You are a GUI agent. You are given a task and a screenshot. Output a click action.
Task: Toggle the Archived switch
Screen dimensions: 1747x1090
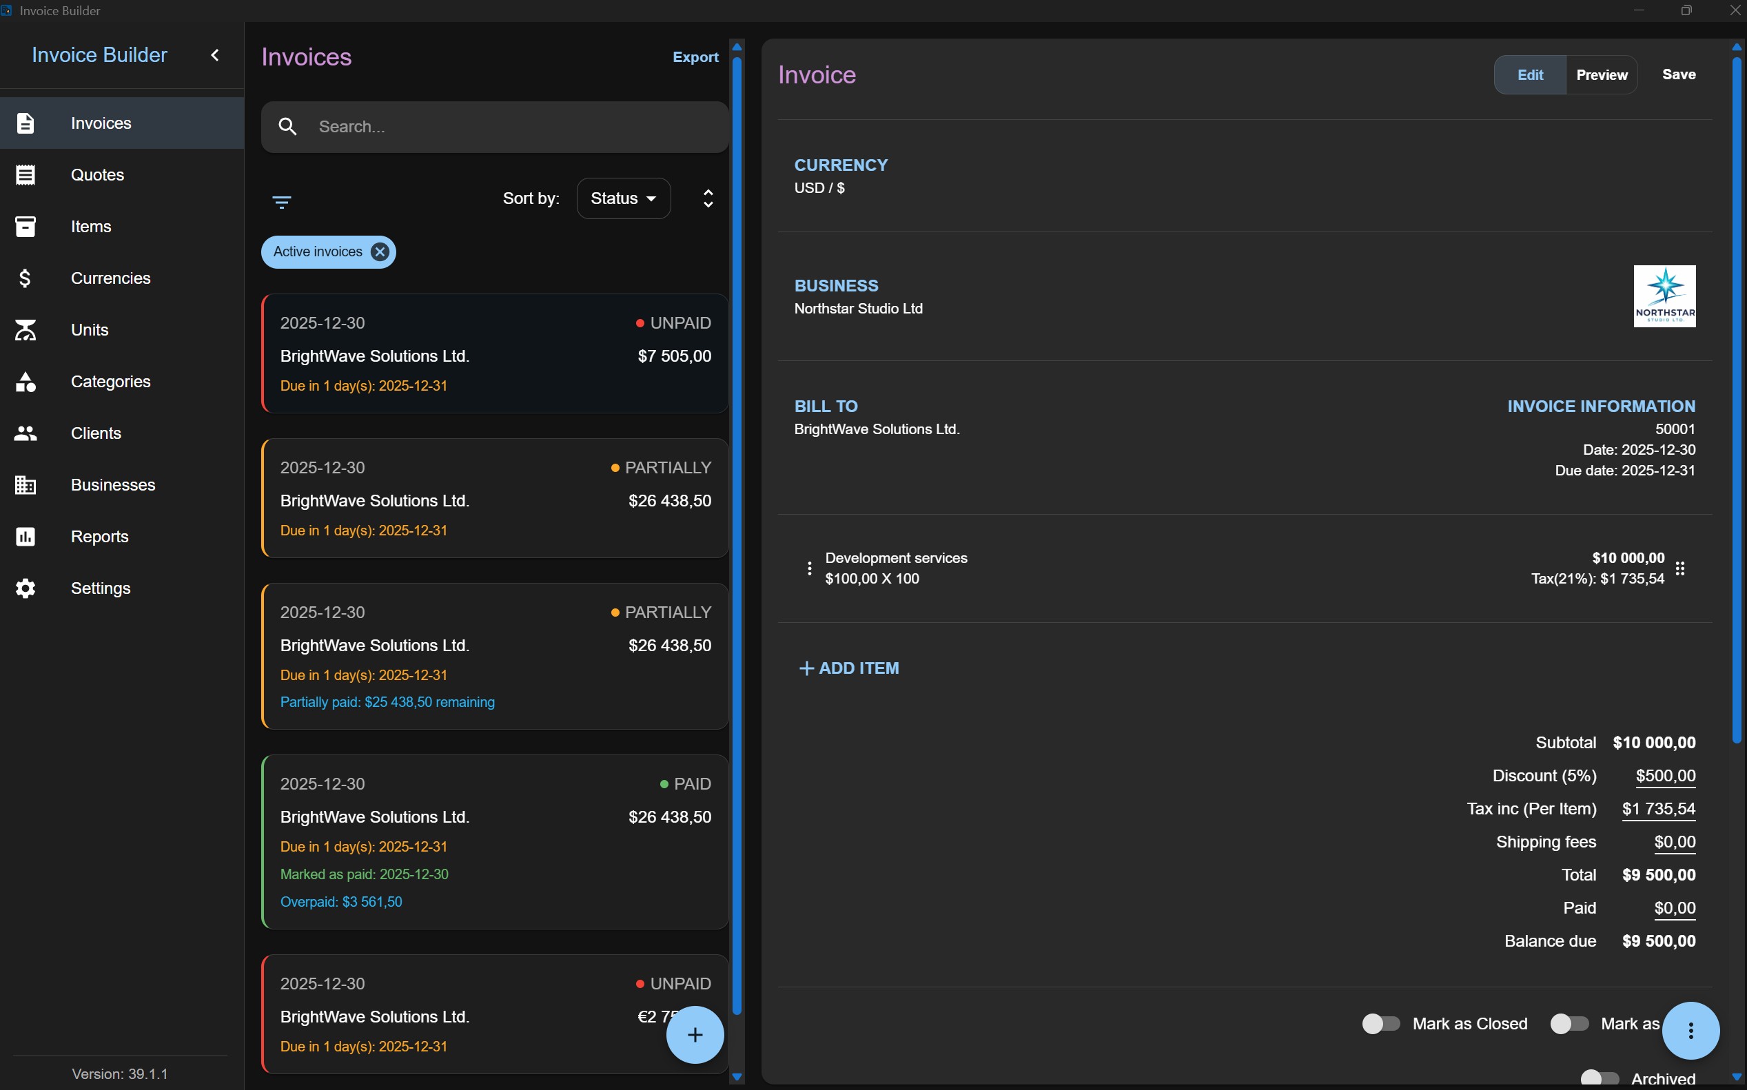[x=1600, y=1078]
